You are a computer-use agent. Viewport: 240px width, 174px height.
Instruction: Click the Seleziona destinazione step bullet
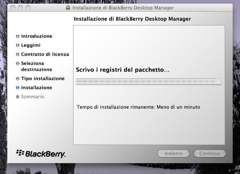click(x=18, y=63)
